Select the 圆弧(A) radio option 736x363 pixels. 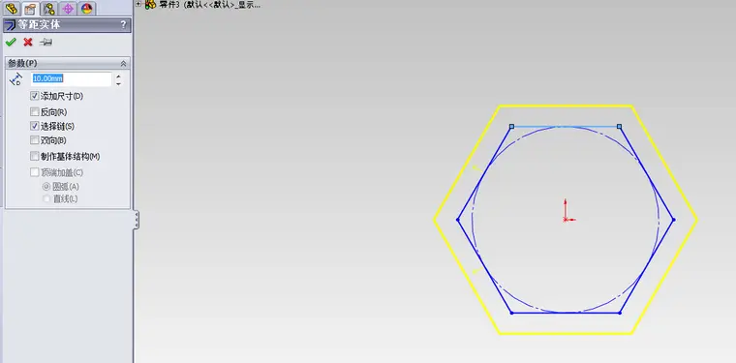(x=46, y=186)
